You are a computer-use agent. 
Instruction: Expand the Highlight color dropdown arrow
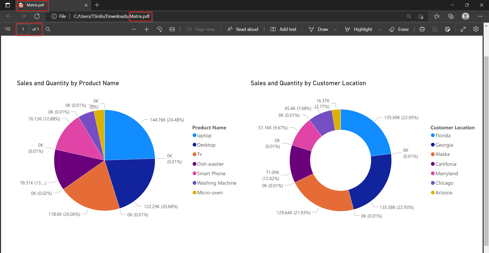click(x=380, y=29)
